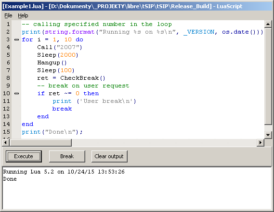Click the 'end' keyword on line 14
This screenshot has height=212, width=274.
click(27, 124)
